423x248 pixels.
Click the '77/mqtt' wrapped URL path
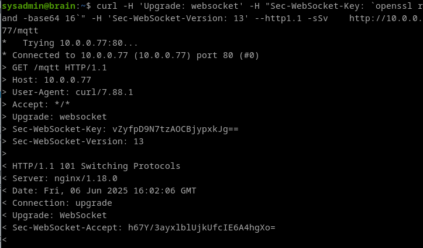(20, 30)
